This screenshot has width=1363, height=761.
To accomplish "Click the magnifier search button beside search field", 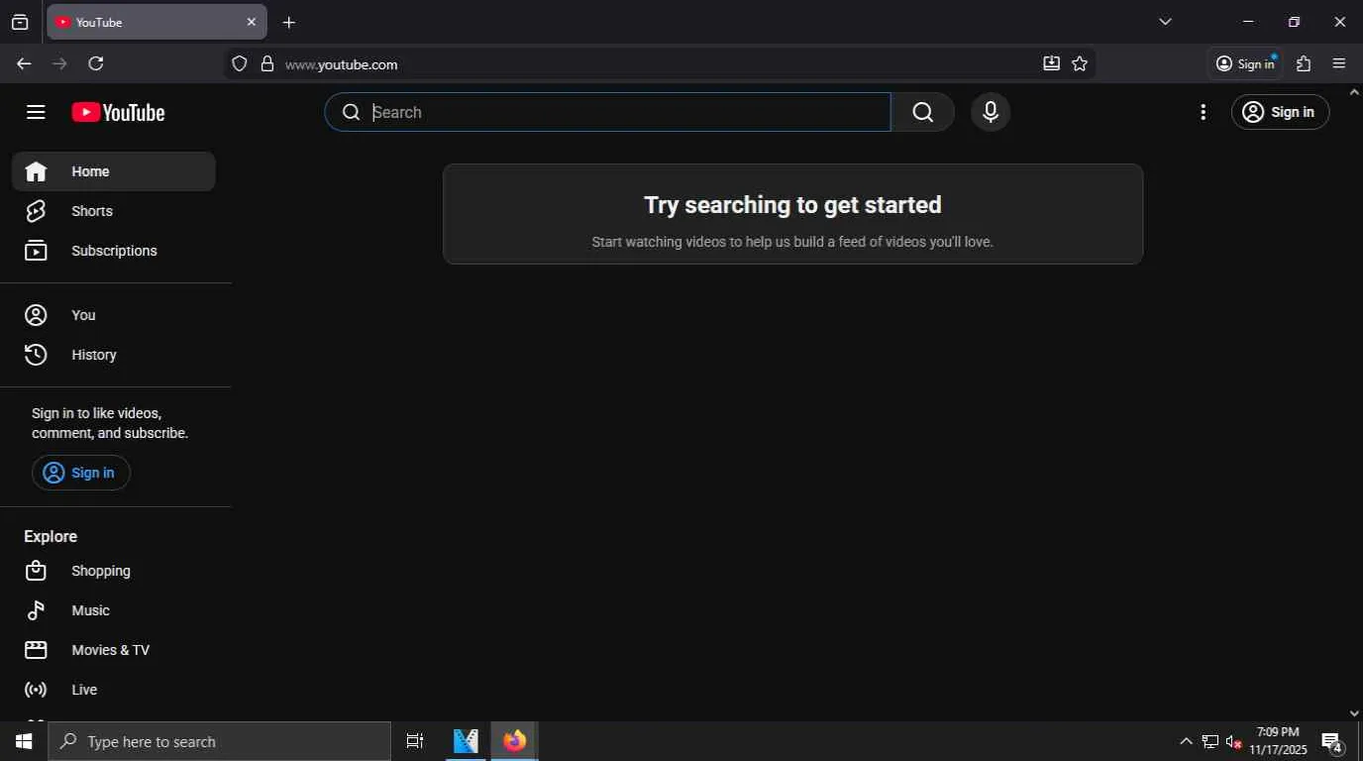I will [923, 112].
